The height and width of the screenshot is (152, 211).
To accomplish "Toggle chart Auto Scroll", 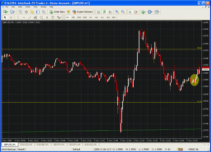I will (x=130, y=12).
